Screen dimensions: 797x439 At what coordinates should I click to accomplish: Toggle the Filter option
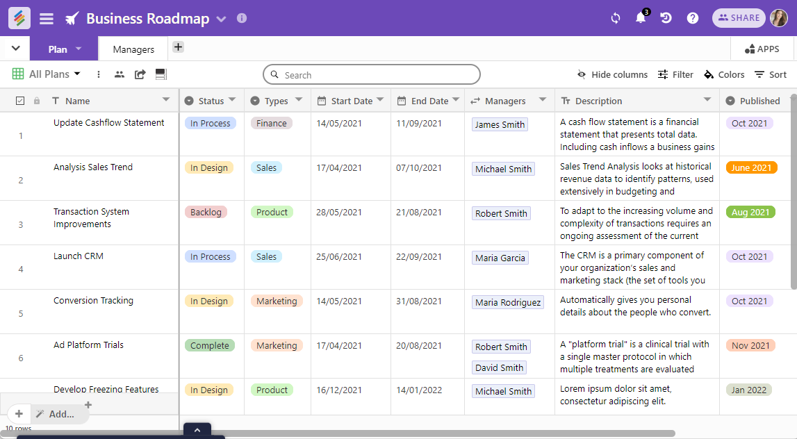point(675,74)
